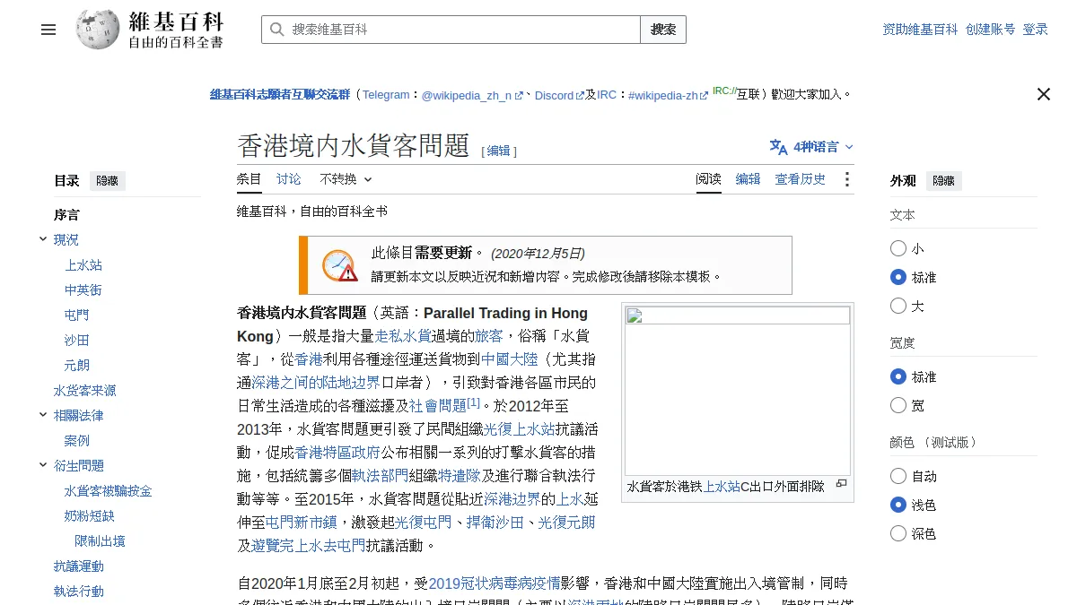Image resolution: width=1077 pixels, height=605 pixels.
Task: Open the 維基百科志願者互聯交流群 link
Action: (x=280, y=94)
